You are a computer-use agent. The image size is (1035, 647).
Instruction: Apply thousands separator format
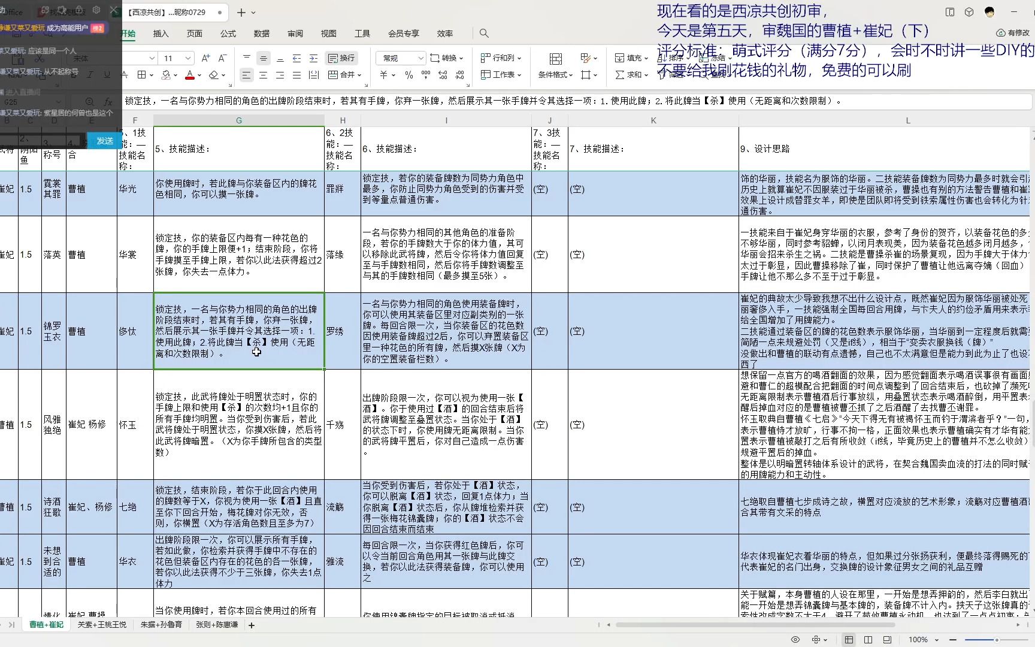426,75
